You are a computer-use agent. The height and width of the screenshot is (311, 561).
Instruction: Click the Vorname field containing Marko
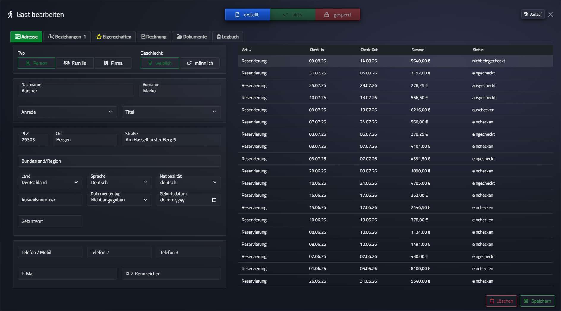coord(180,91)
